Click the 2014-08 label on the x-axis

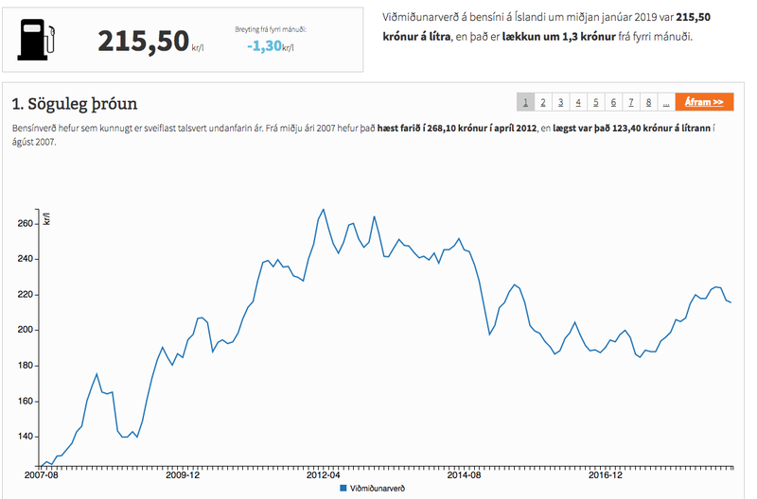(465, 476)
